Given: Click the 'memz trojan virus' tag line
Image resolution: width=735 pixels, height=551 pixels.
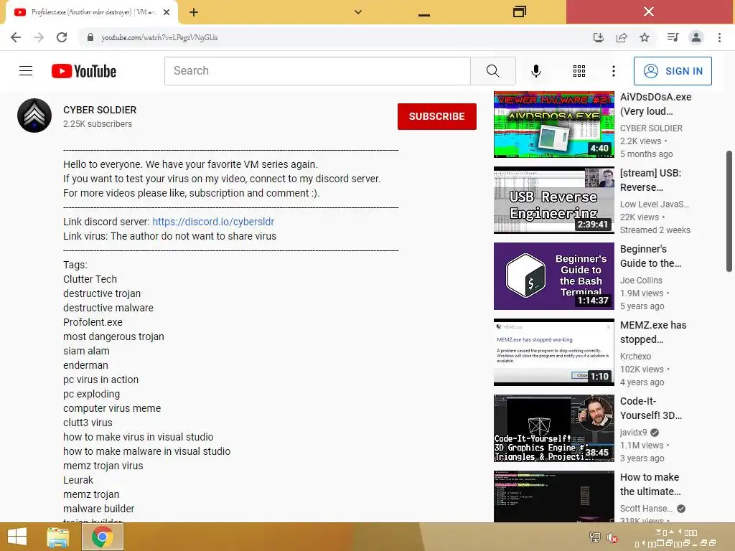Looking at the screenshot, I should click(103, 466).
